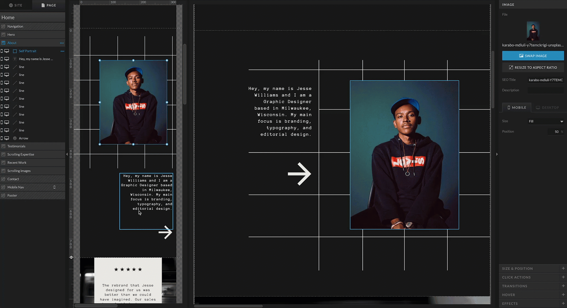The width and height of the screenshot is (567, 308).
Task: Toggle desktop visibility for Arrow layer
Action: click(7, 138)
